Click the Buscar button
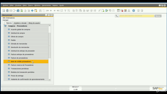The image size is (167, 94). (158, 16)
